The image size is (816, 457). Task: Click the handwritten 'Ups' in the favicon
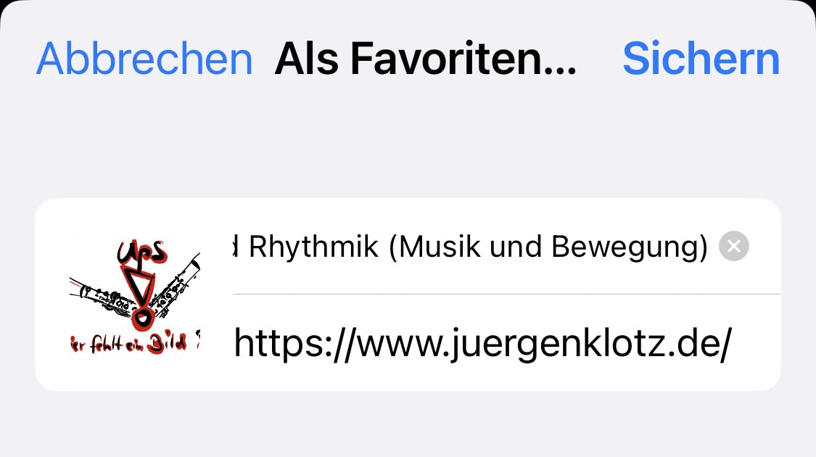[x=141, y=252]
